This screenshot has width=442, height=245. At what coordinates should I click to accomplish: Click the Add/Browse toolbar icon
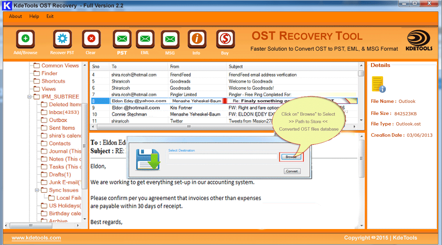click(x=25, y=39)
